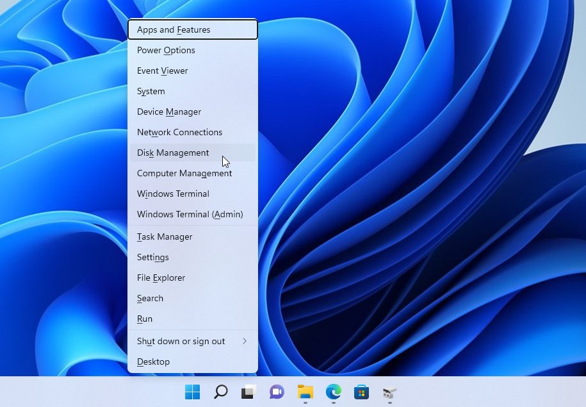586x407 pixels.
Task: Open File Explorer from the taskbar
Action: pyautogui.click(x=305, y=392)
